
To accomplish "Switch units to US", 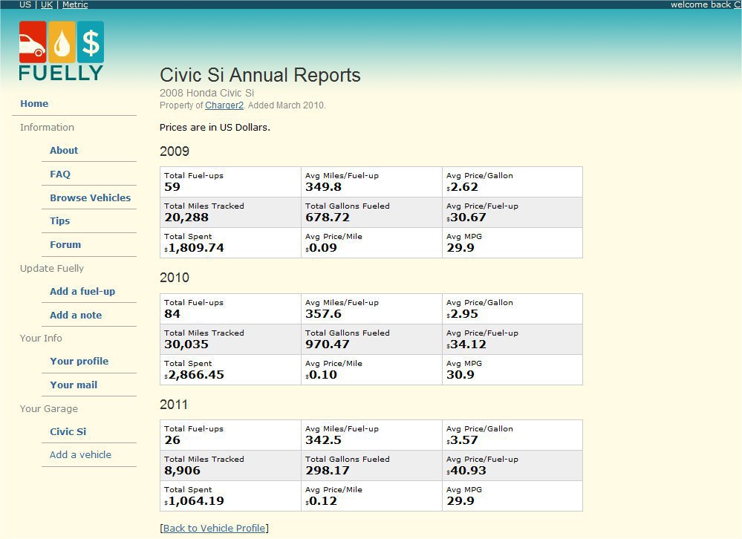I will coord(25,4).
